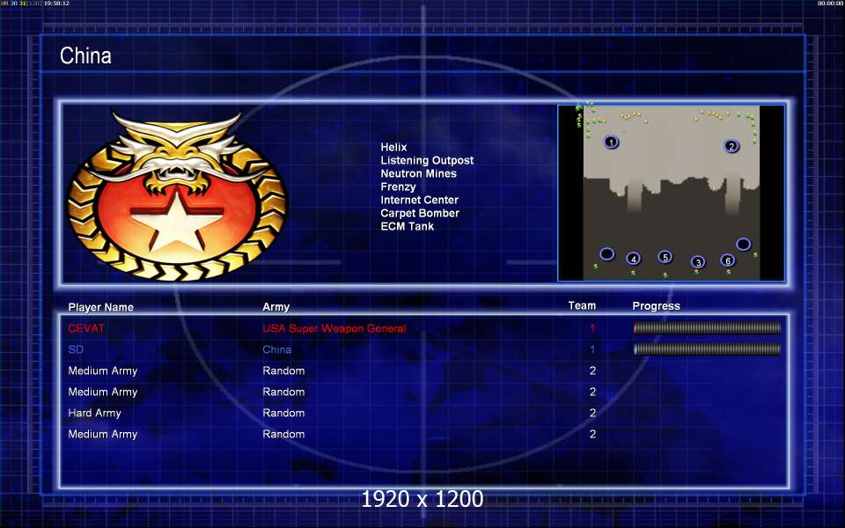
Task: Click the unnumbered start marker above marker 6
Action: 743,244
